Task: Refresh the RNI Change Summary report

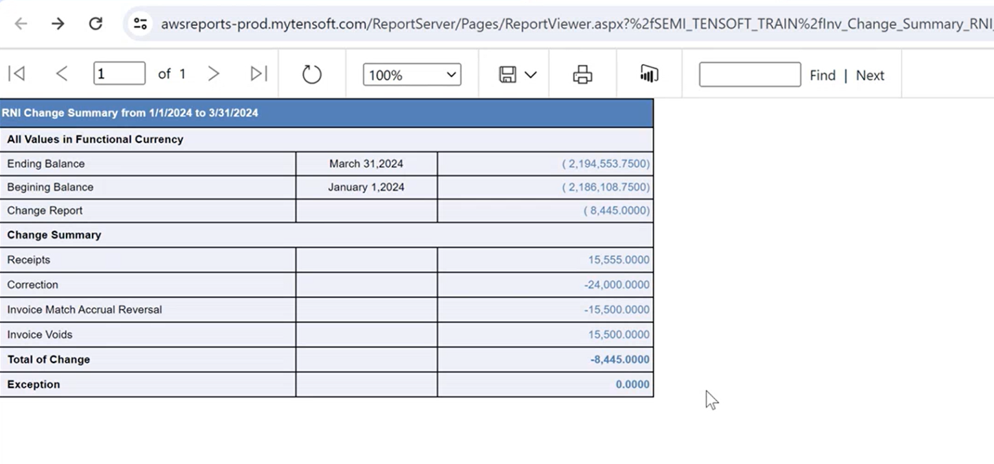Action: point(311,74)
